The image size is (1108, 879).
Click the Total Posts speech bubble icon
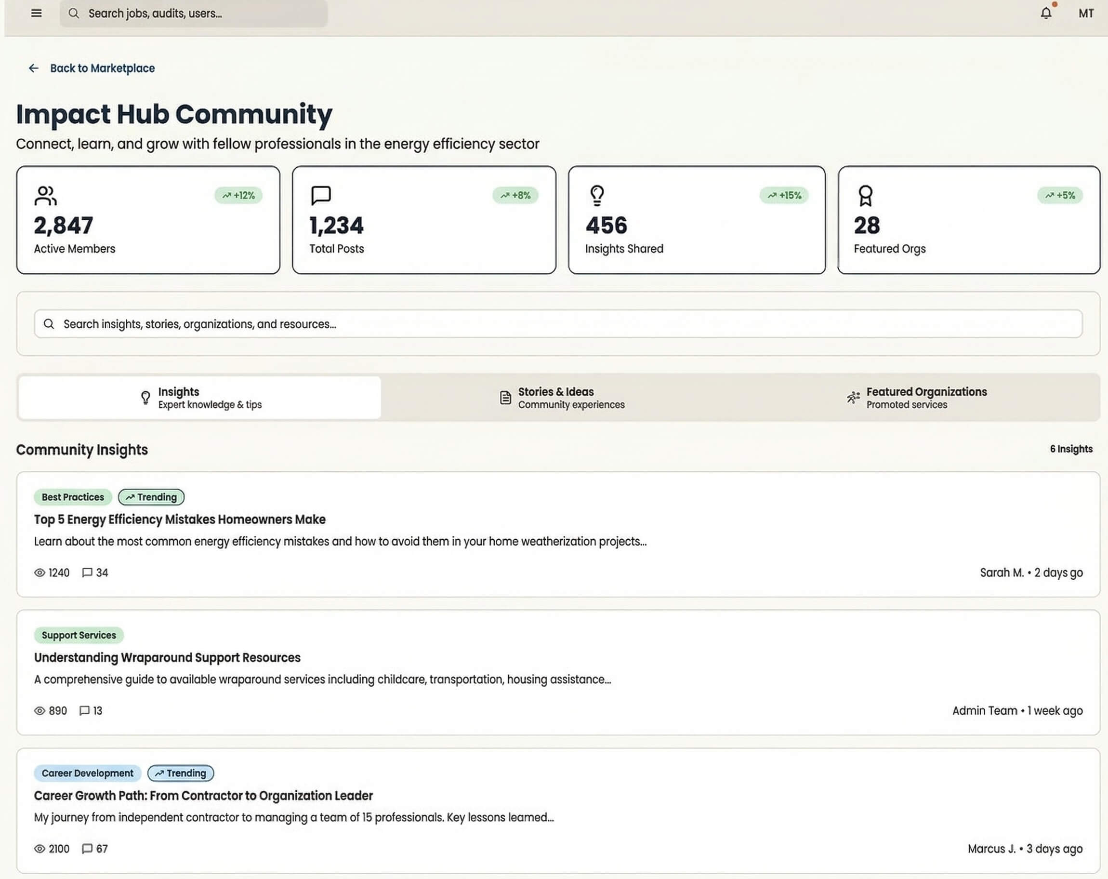point(321,195)
